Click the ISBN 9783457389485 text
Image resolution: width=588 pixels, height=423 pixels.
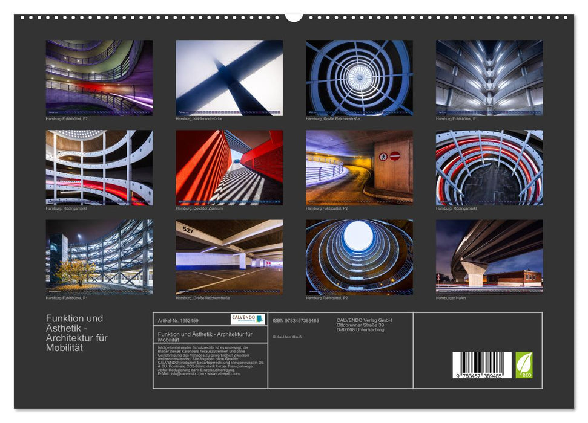coord(296,320)
